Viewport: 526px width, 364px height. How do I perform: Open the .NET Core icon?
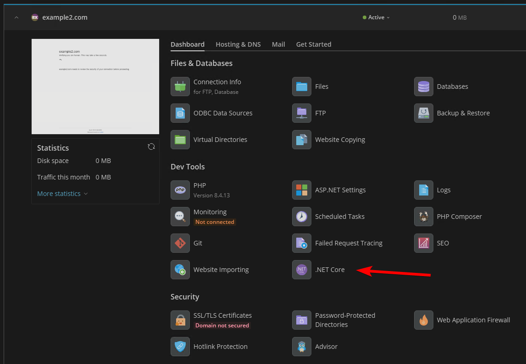click(301, 270)
